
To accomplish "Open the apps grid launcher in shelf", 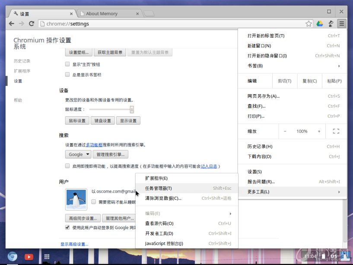I will point(46,257).
